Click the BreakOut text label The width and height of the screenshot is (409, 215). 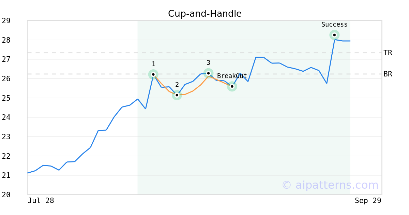[x=232, y=76]
